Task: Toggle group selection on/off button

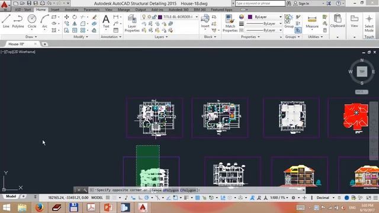Action: pyautogui.click(x=298, y=30)
